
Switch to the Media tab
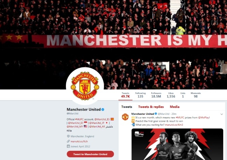pos(174,107)
